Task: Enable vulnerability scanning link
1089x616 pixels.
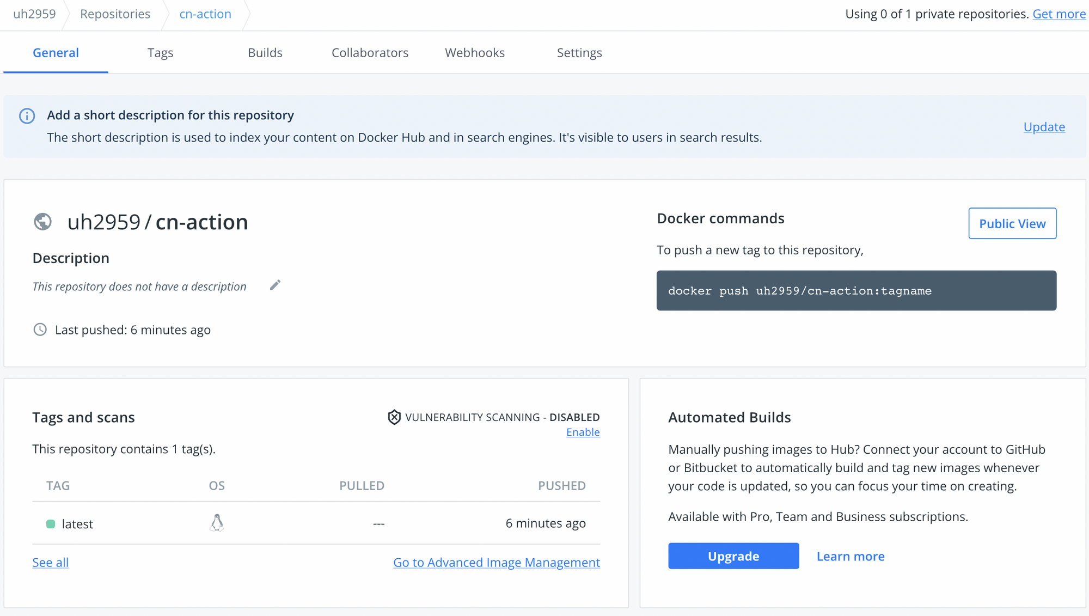Action: click(x=583, y=432)
